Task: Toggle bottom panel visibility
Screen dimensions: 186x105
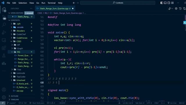Action: click(x=165, y=3)
